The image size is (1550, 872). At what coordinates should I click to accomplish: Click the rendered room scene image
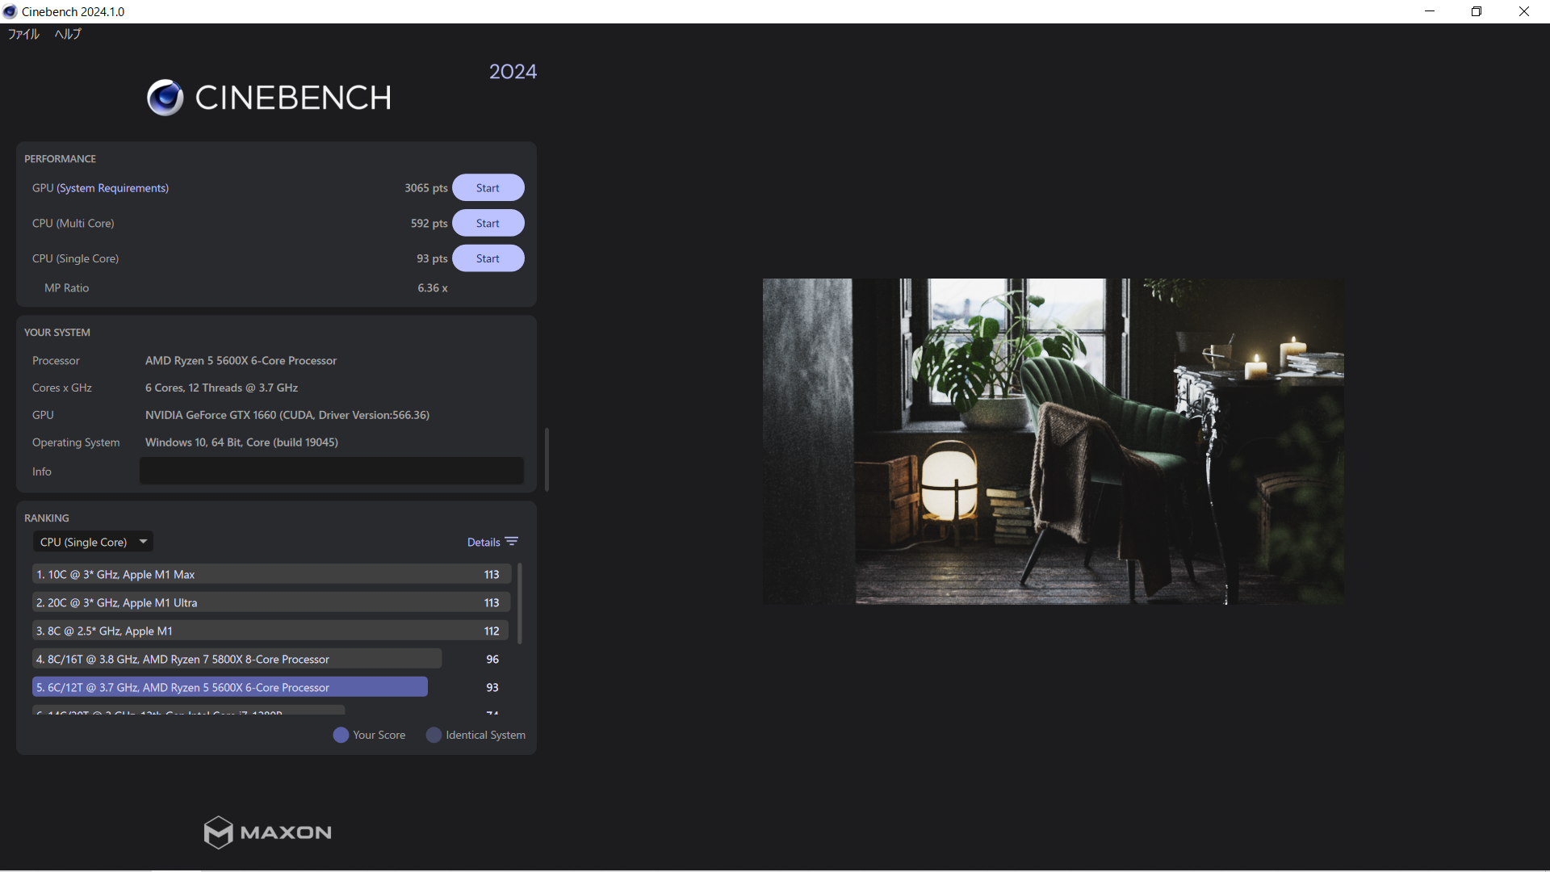[x=1053, y=442]
